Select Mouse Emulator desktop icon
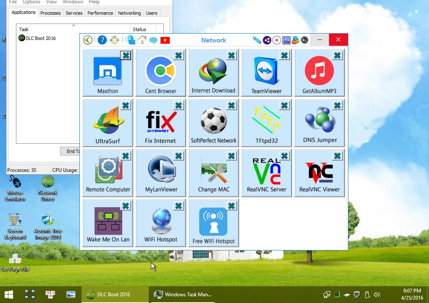Screen dimensions: 429x303 pyautogui.click(x=15, y=188)
